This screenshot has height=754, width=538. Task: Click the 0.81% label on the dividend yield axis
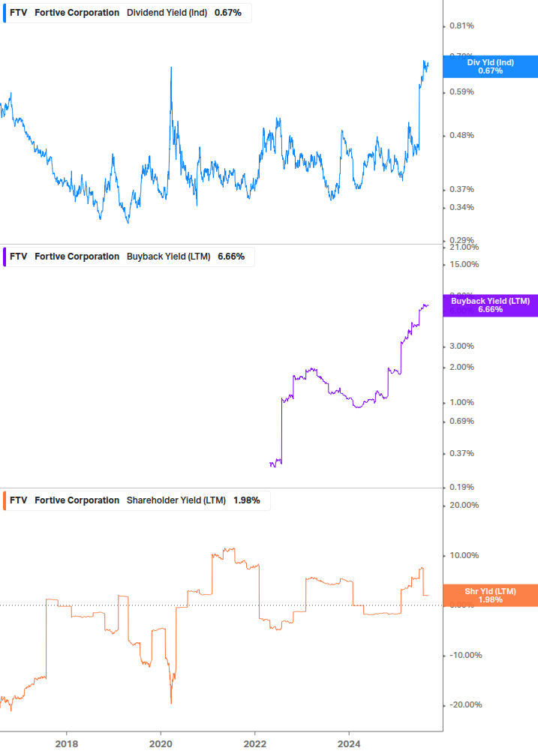pyautogui.click(x=461, y=26)
